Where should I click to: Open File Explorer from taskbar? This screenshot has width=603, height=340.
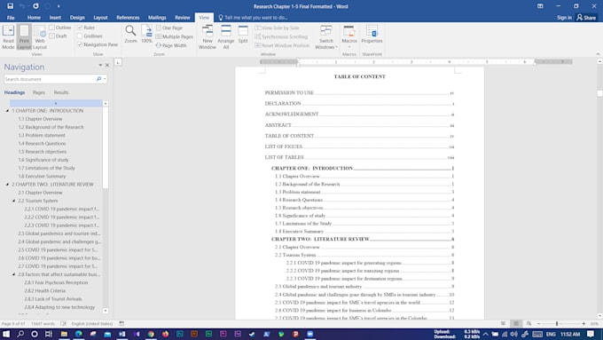(x=64, y=334)
